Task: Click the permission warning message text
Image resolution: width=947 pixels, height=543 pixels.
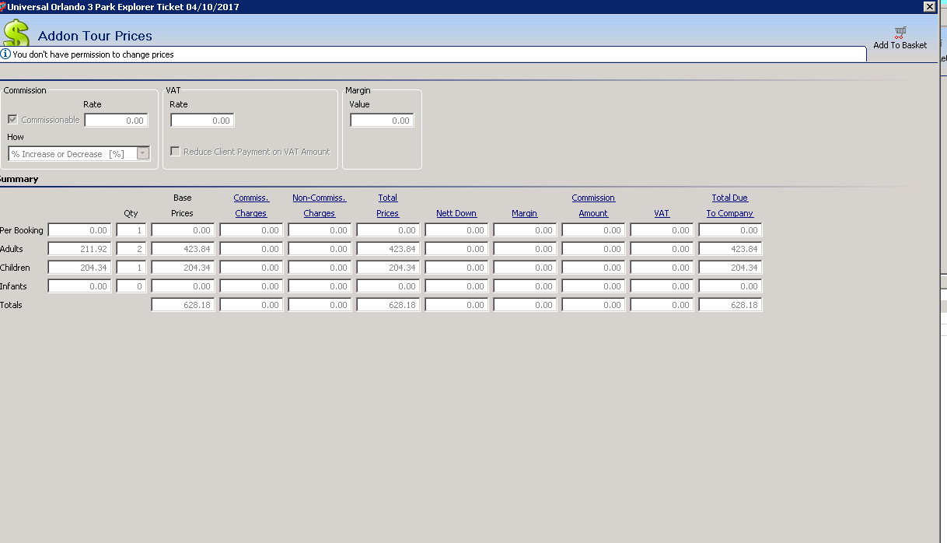Action: click(x=93, y=54)
